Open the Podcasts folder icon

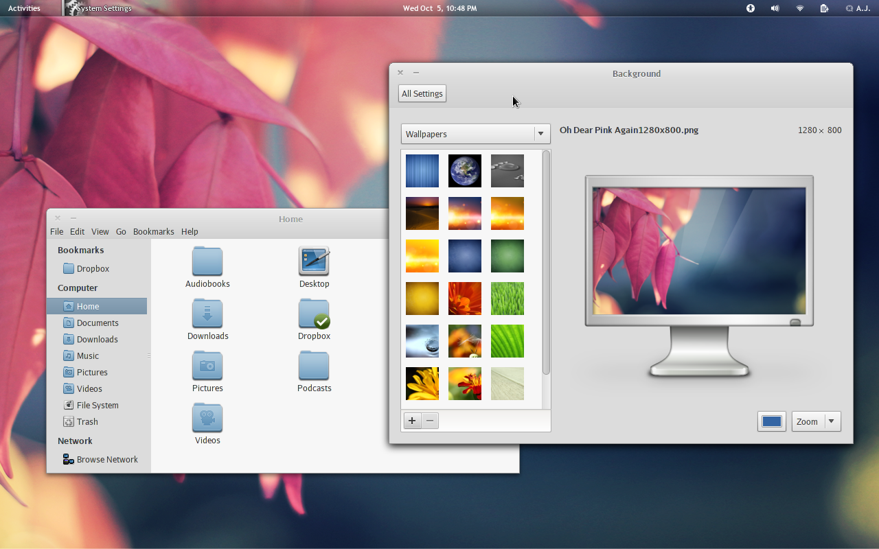pyautogui.click(x=314, y=366)
